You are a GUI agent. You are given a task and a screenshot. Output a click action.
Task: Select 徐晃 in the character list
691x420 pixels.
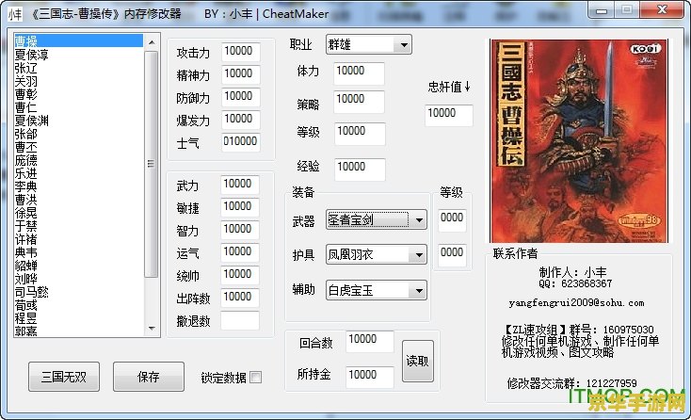78,213
